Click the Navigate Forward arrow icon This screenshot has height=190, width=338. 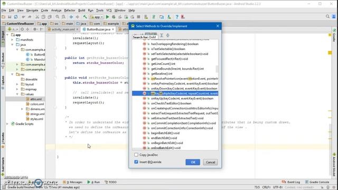tap(78, 17)
